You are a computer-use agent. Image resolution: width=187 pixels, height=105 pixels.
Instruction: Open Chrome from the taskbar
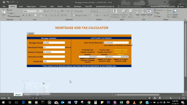[x=89, y=102]
